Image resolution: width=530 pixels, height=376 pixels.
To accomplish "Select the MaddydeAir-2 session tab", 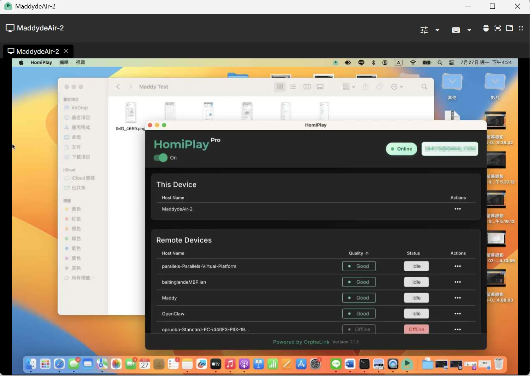I will (x=38, y=51).
